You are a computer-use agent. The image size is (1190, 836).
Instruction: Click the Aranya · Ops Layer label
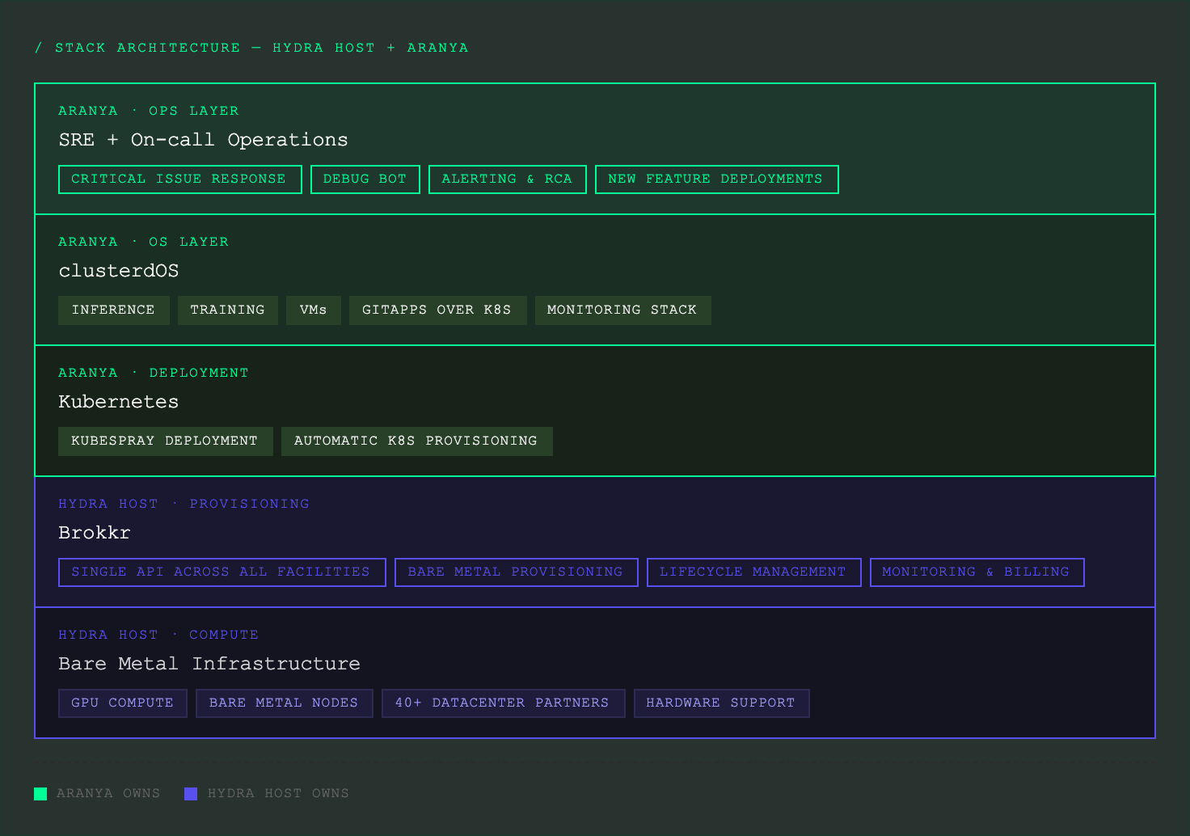click(x=149, y=111)
